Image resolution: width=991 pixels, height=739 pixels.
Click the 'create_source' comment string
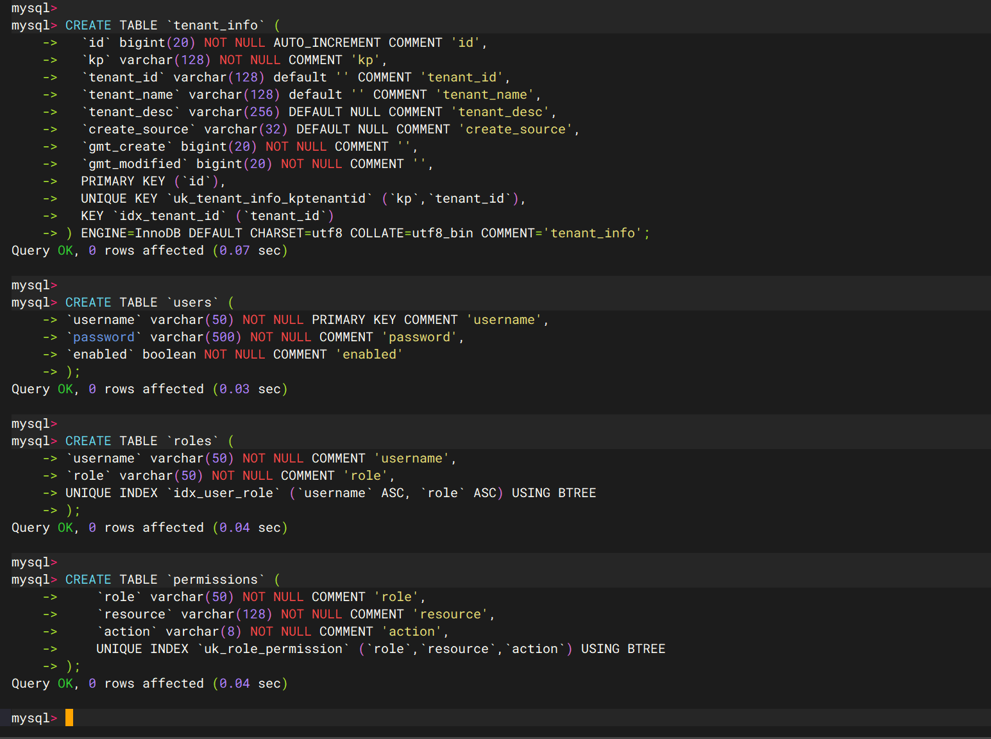point(516,130)
